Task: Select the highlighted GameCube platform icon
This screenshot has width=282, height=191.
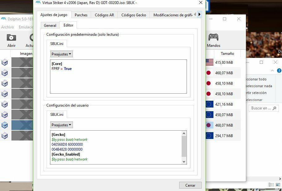Action: [x=5, y=125]
